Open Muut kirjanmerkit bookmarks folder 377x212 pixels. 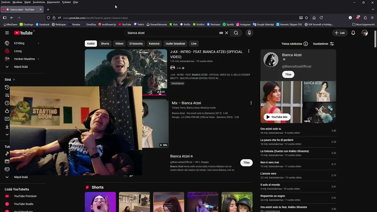click(363, 24)
